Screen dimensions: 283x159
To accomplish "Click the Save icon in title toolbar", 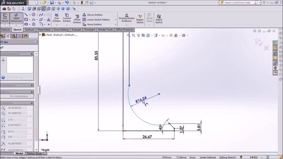I will [52, 3].
